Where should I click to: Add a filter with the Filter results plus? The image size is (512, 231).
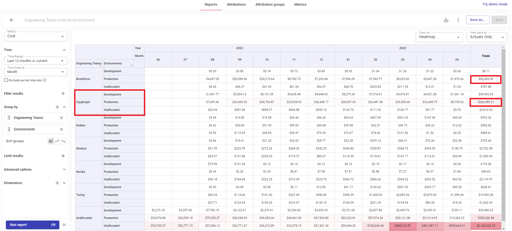click(63, 93)
